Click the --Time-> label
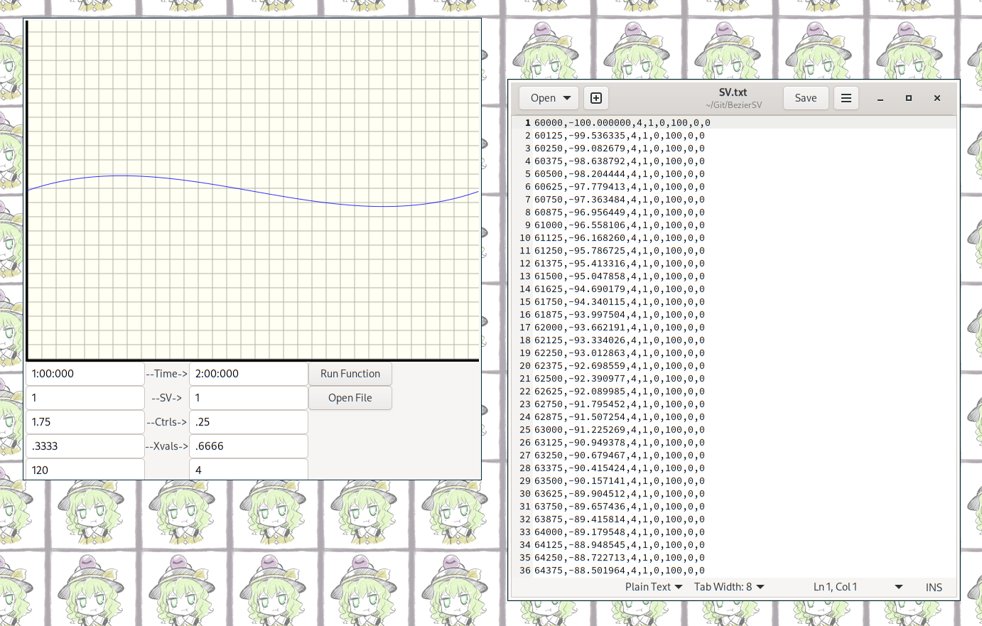The image size is (982, 626). 167,374
